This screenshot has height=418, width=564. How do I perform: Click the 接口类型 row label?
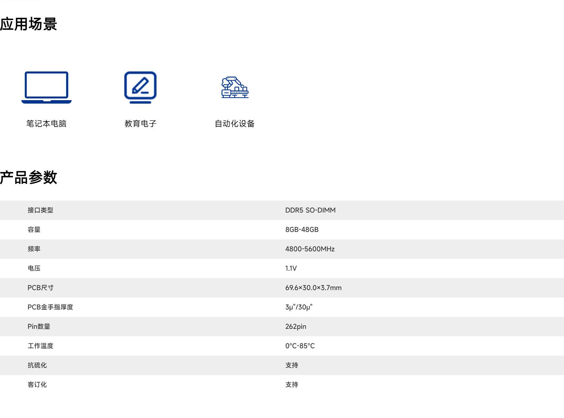40,210
